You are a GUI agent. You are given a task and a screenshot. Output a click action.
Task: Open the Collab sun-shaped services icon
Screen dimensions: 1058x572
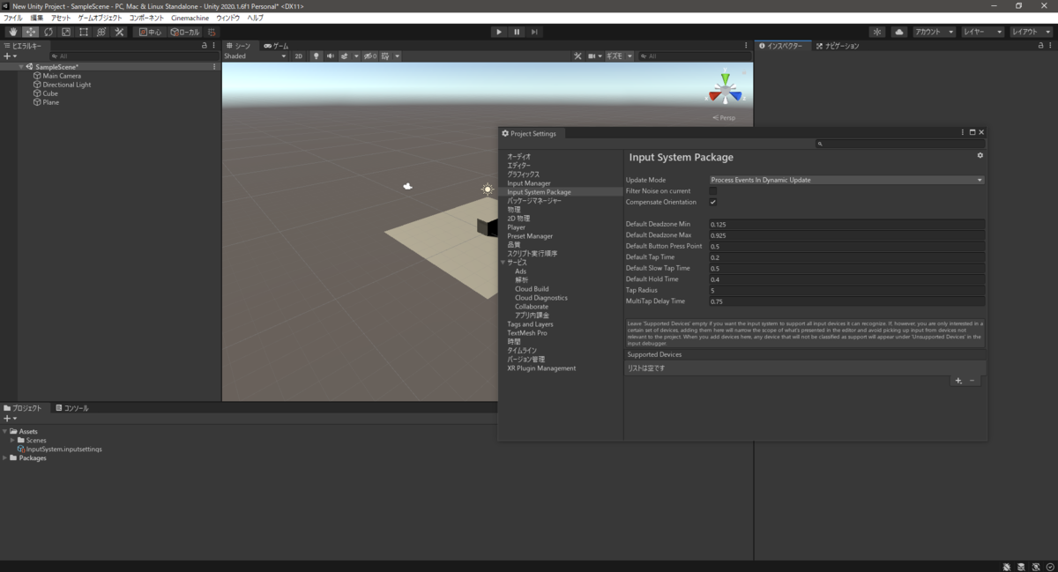(x=877, y=32)
